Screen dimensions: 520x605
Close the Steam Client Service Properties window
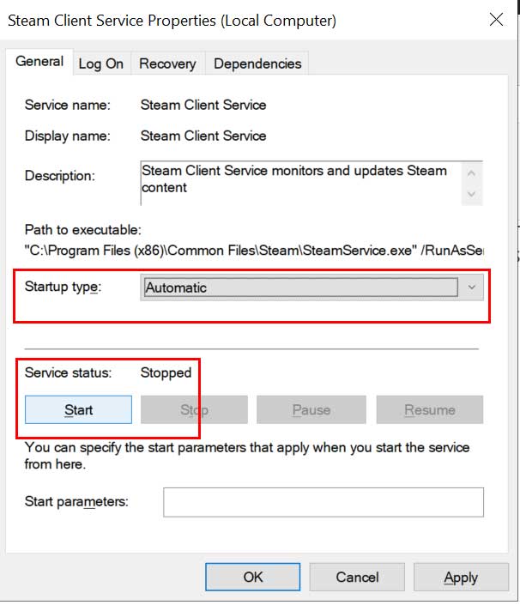click(x=496, y=19)
